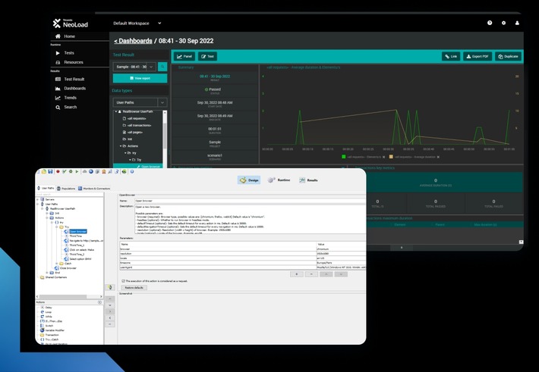Collapse the Actions node in web tree
The height and width of the screenshot is (372, 539).
tap(121, 146)
